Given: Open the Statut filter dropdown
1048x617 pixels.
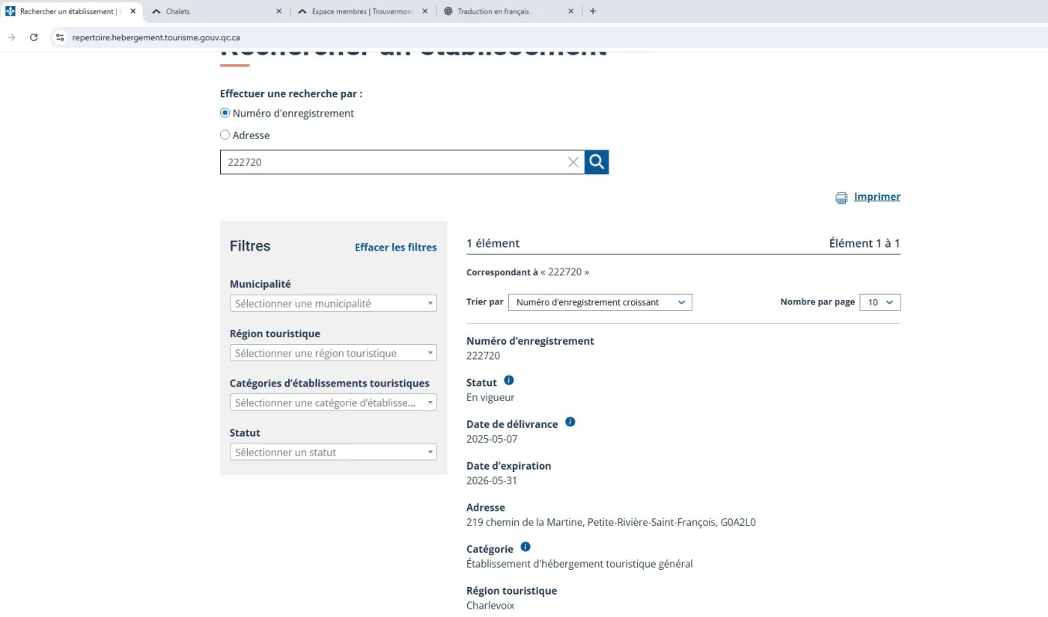Looking at the screenshot, I should (333, 452).
